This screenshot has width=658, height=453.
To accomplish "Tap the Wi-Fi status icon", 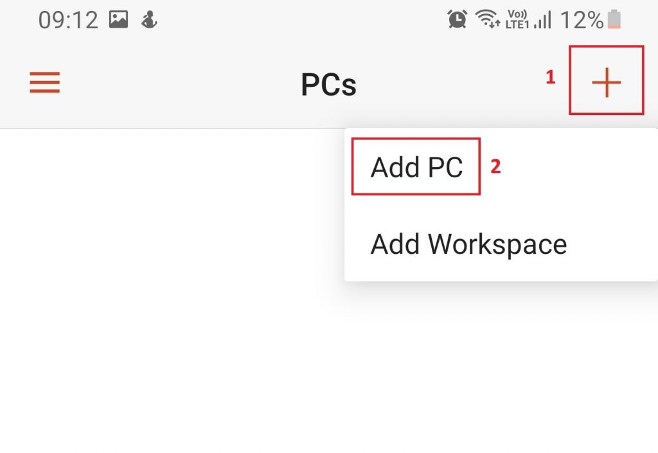I will point(488,20).
